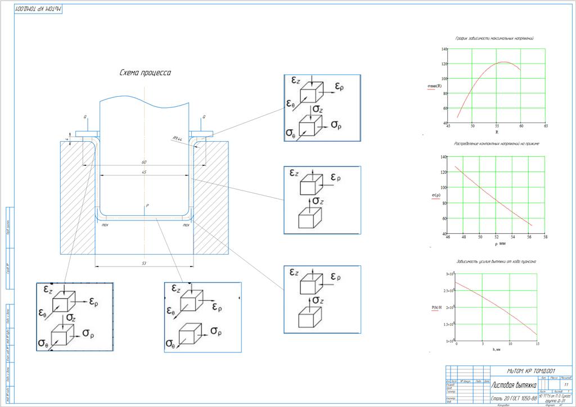Click the right "max" label under the punch
This screenshot has height=407, width=576.
186,225
